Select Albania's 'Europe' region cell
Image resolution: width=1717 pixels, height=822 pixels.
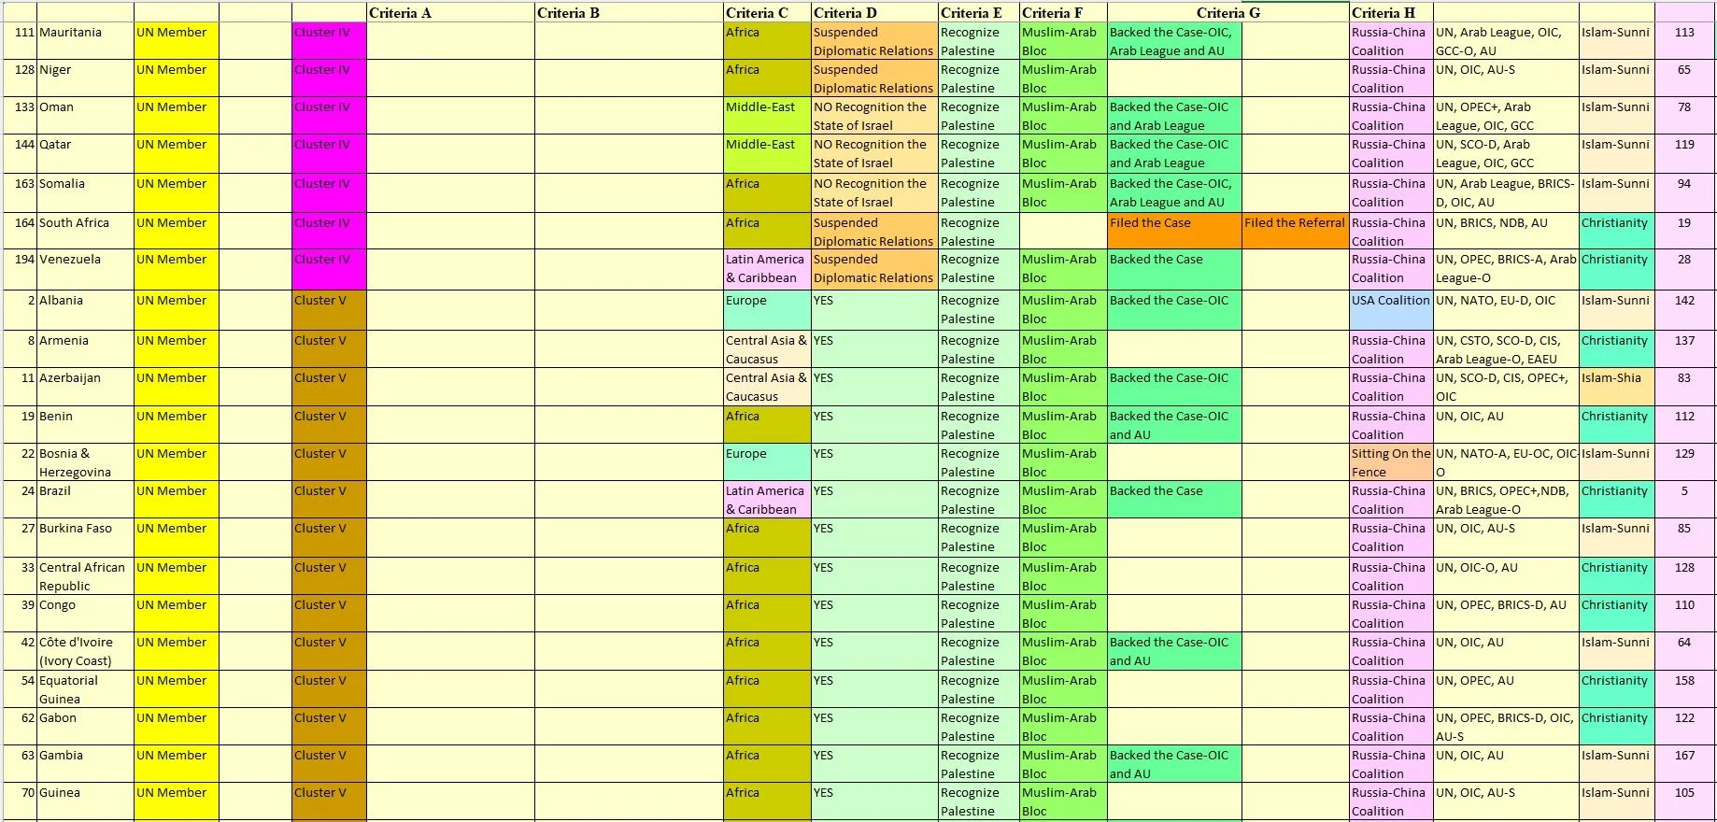pyautogui.click(x=767, y=310)
